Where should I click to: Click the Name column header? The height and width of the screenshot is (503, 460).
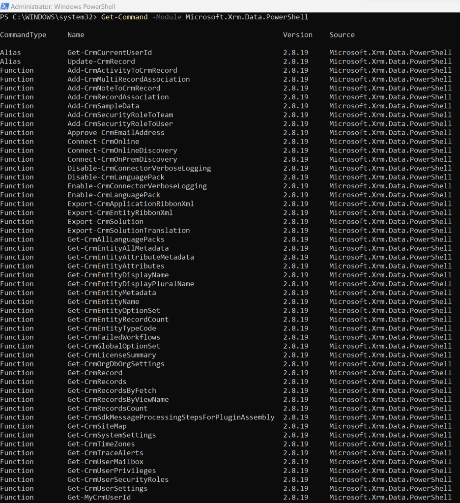[76, 35]
